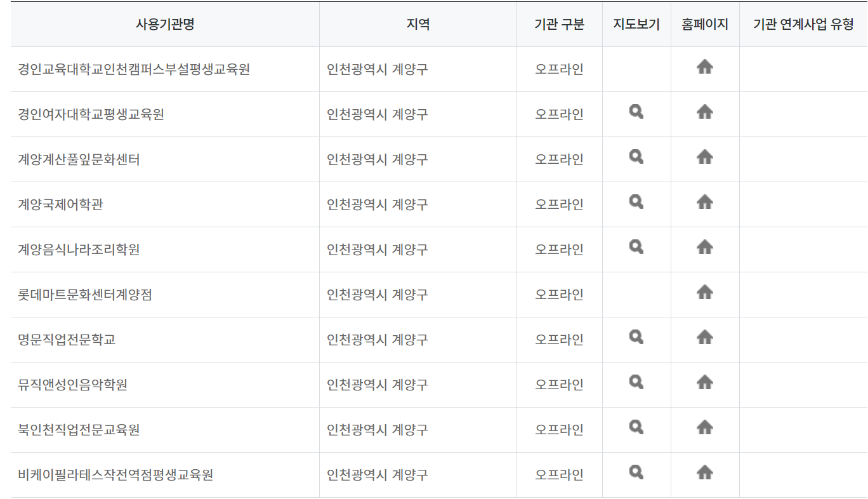The width and height of the screenshot is (868, 499).
Task: View map magnifier for 계양계산풀잎문화센터
Action: (636, 157)
